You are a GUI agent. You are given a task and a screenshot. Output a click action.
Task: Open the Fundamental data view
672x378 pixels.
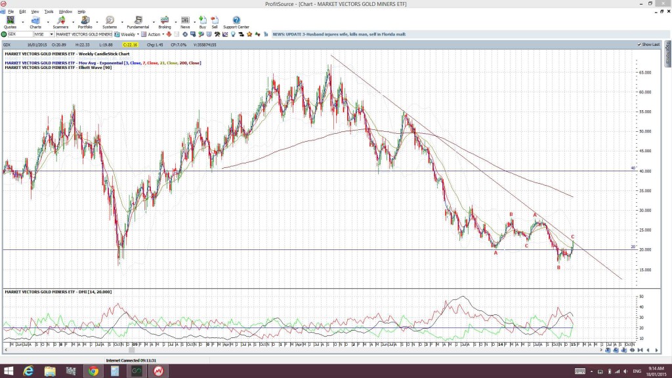point(138,22)
